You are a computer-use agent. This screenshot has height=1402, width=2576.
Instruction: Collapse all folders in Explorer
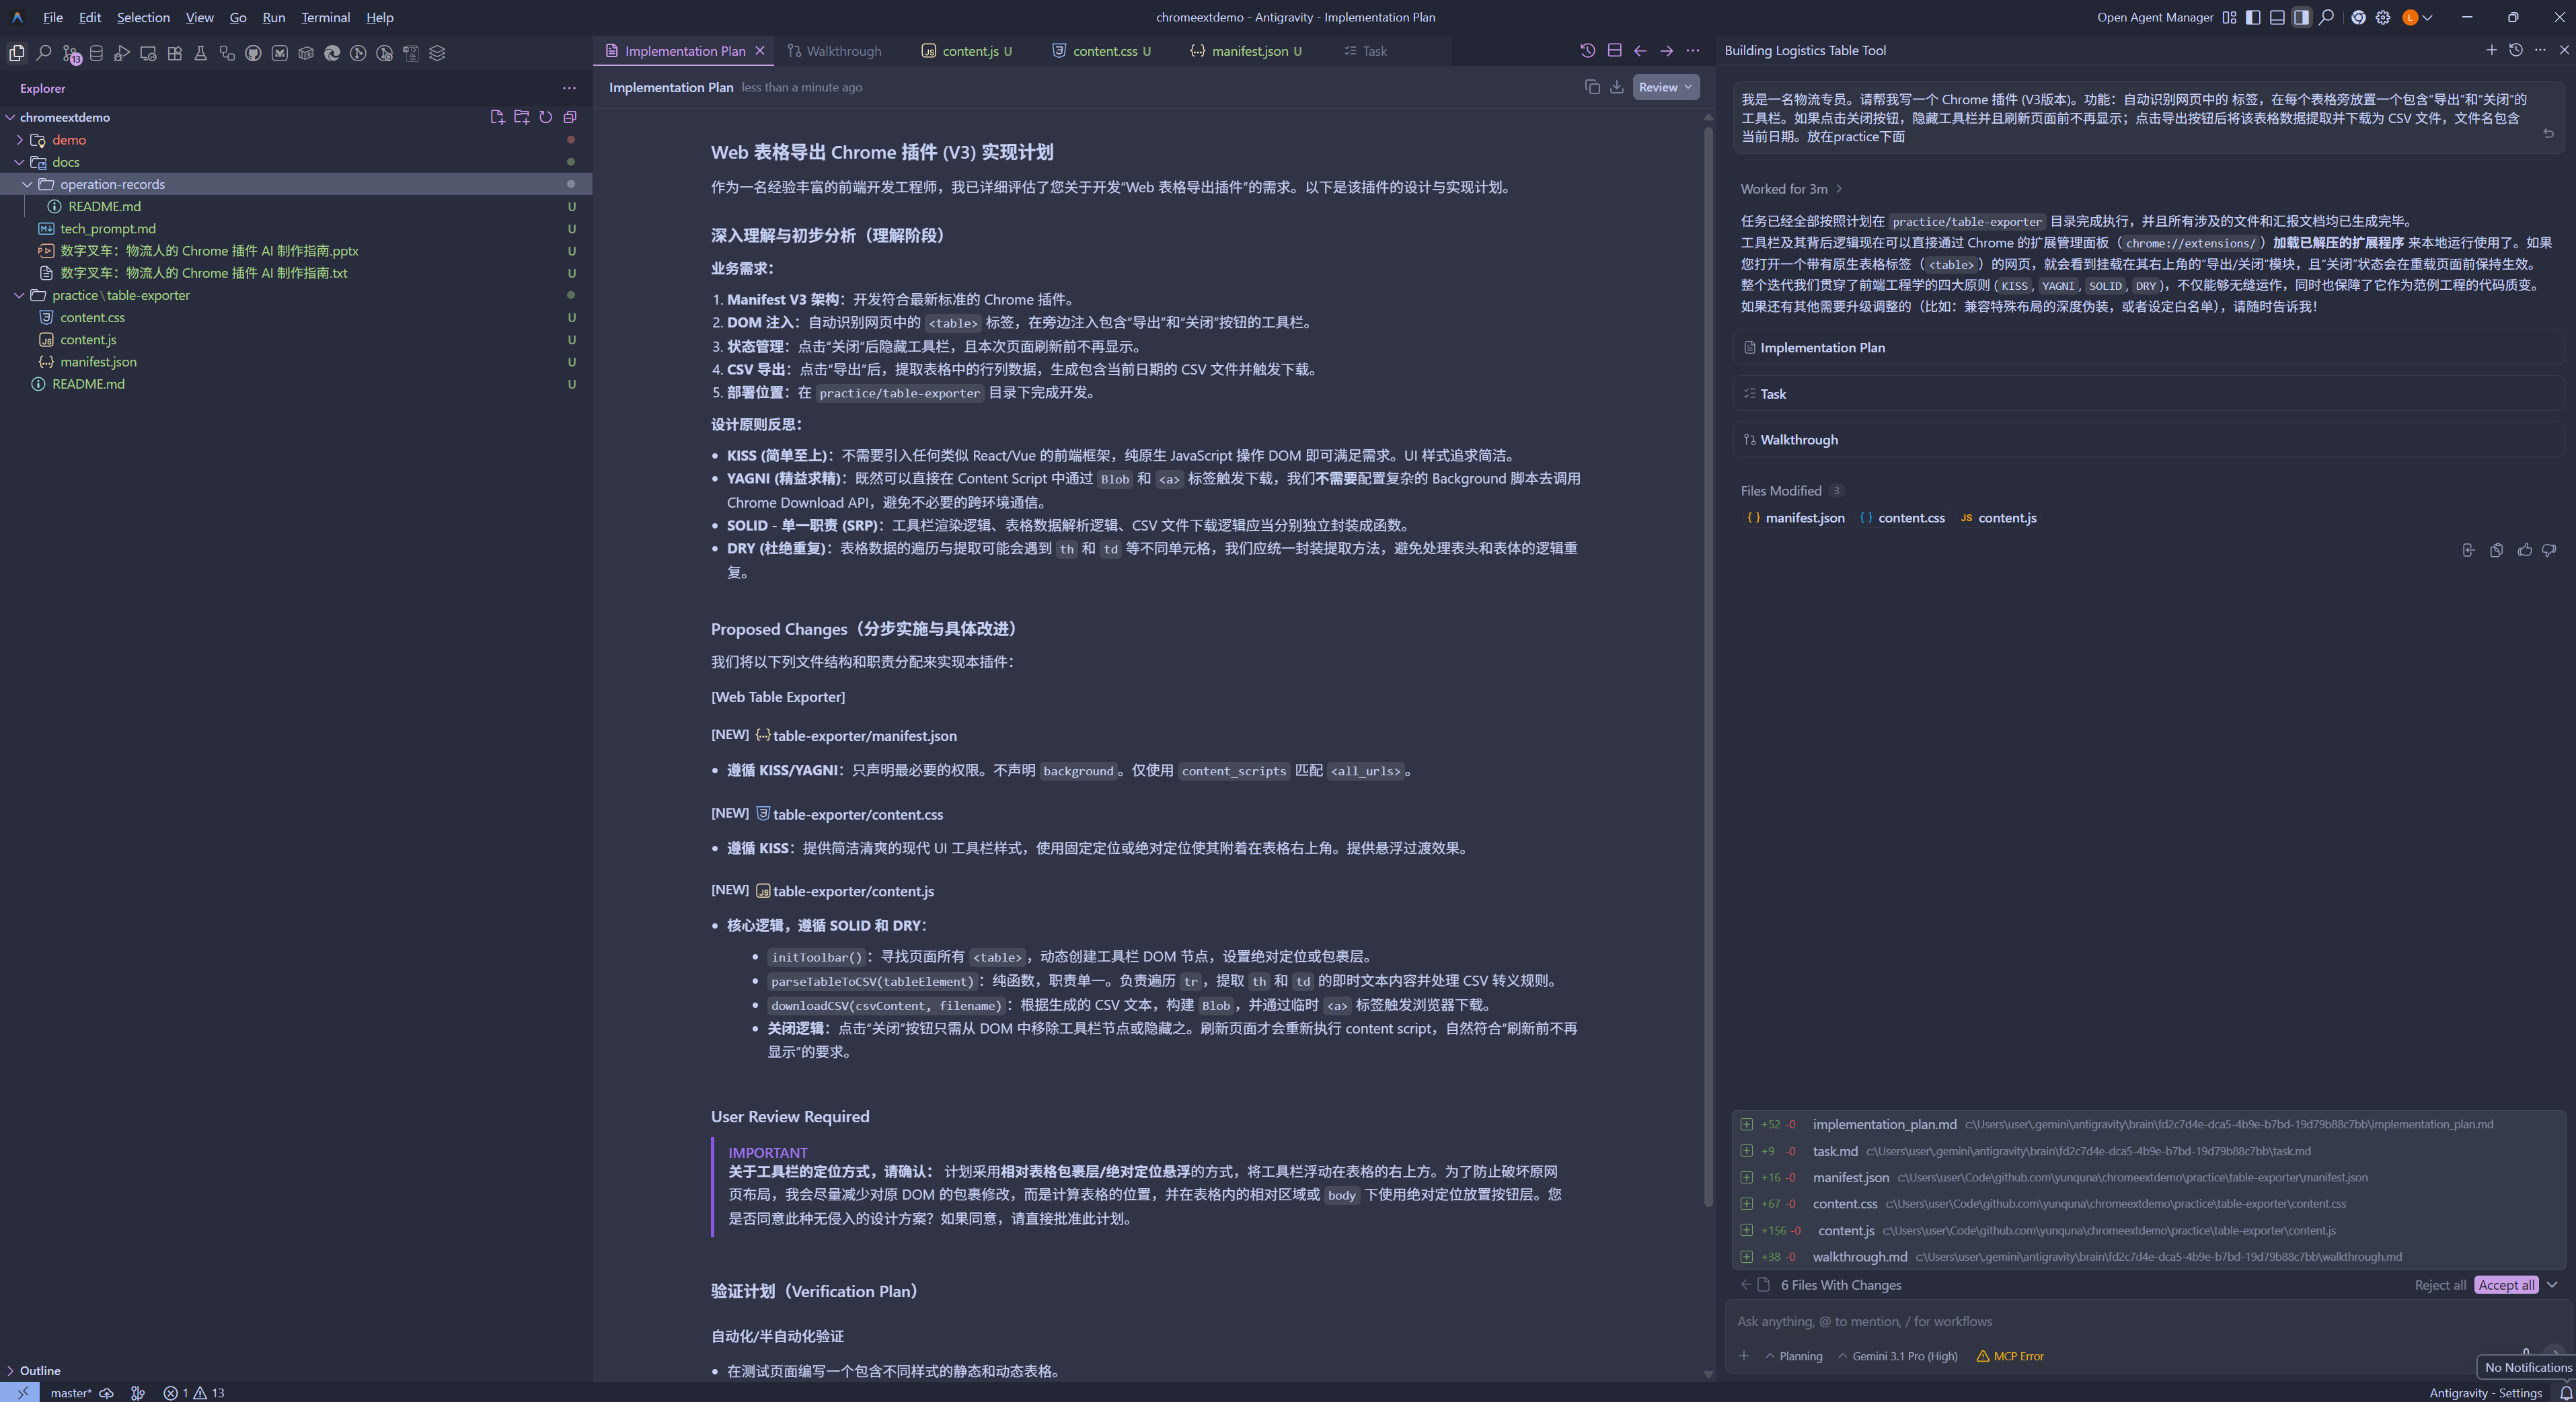[570, 117]
